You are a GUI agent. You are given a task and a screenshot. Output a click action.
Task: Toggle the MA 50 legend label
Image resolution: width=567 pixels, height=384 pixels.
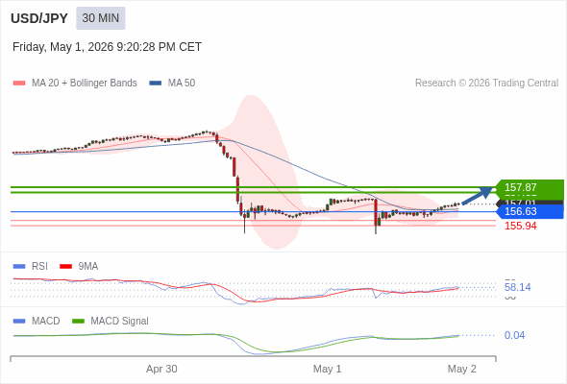pos(182,84)
